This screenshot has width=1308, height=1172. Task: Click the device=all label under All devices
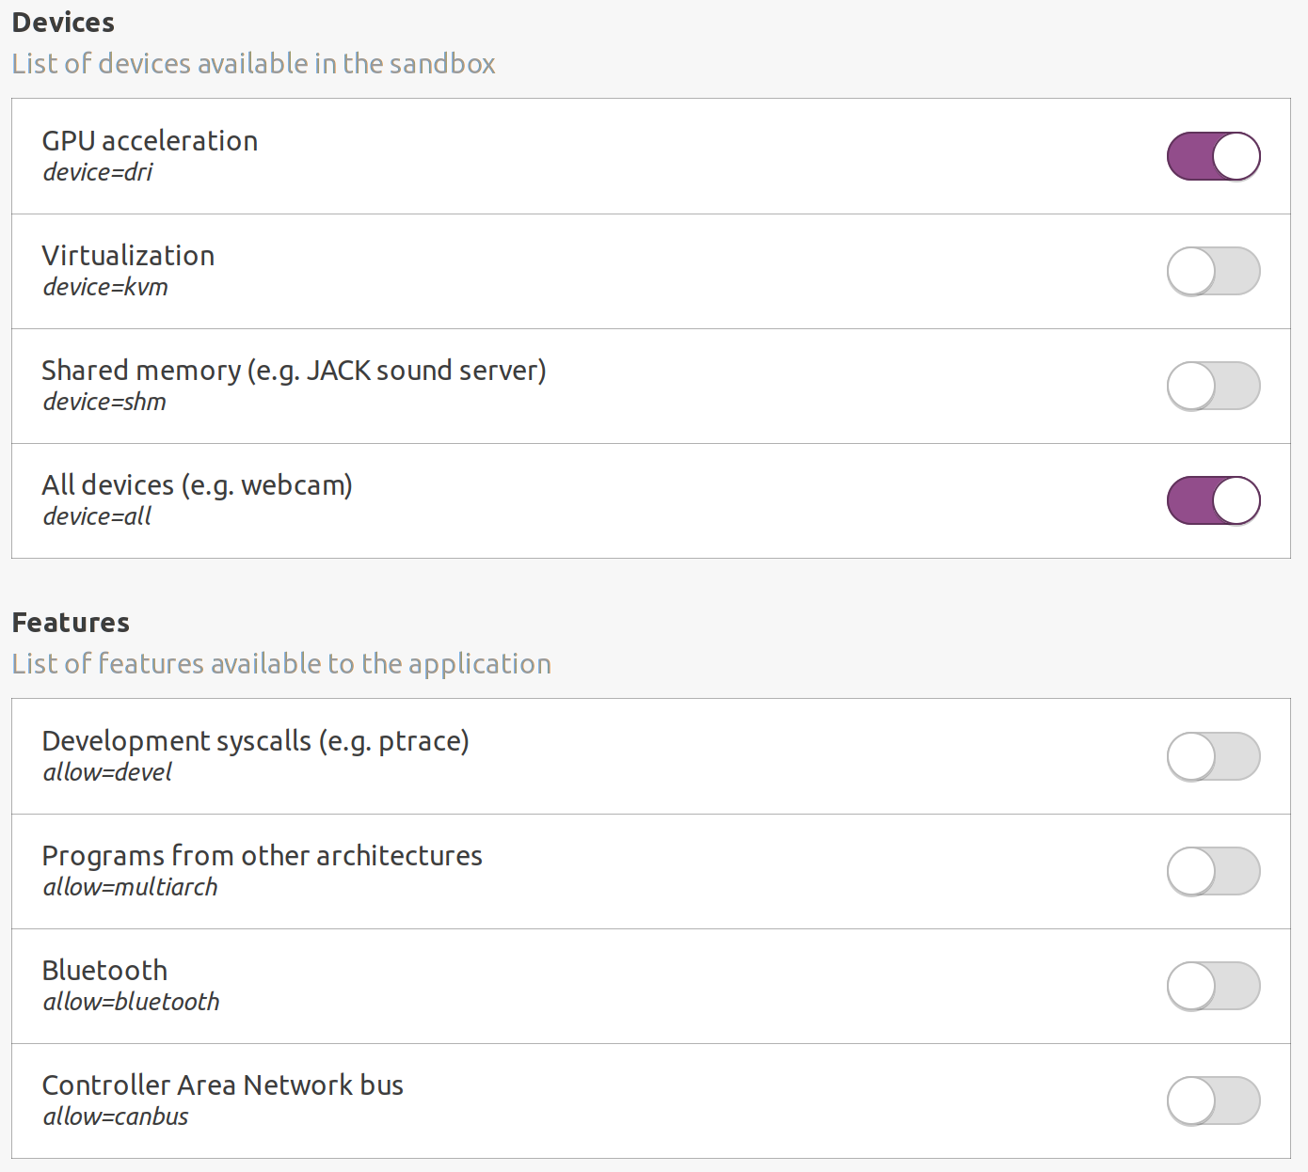[x=96, y=516]
